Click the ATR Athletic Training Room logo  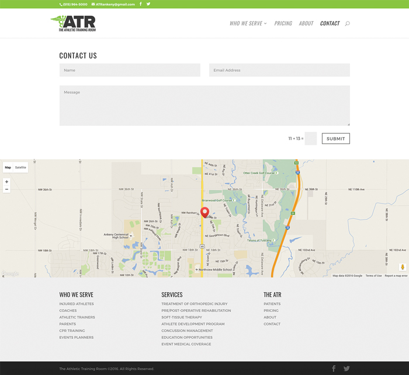tap(73, 23)
